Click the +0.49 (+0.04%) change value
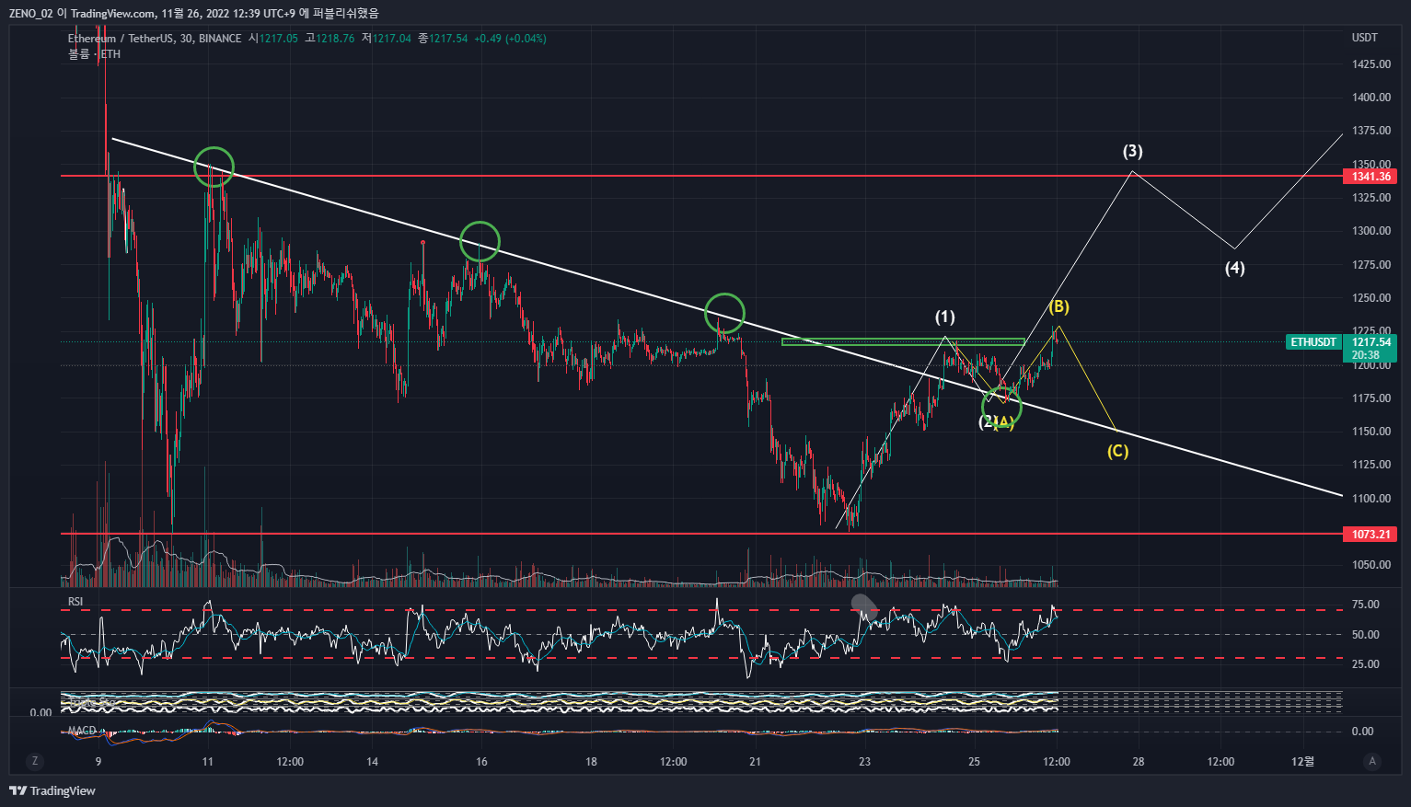 (x=510, y=39)
